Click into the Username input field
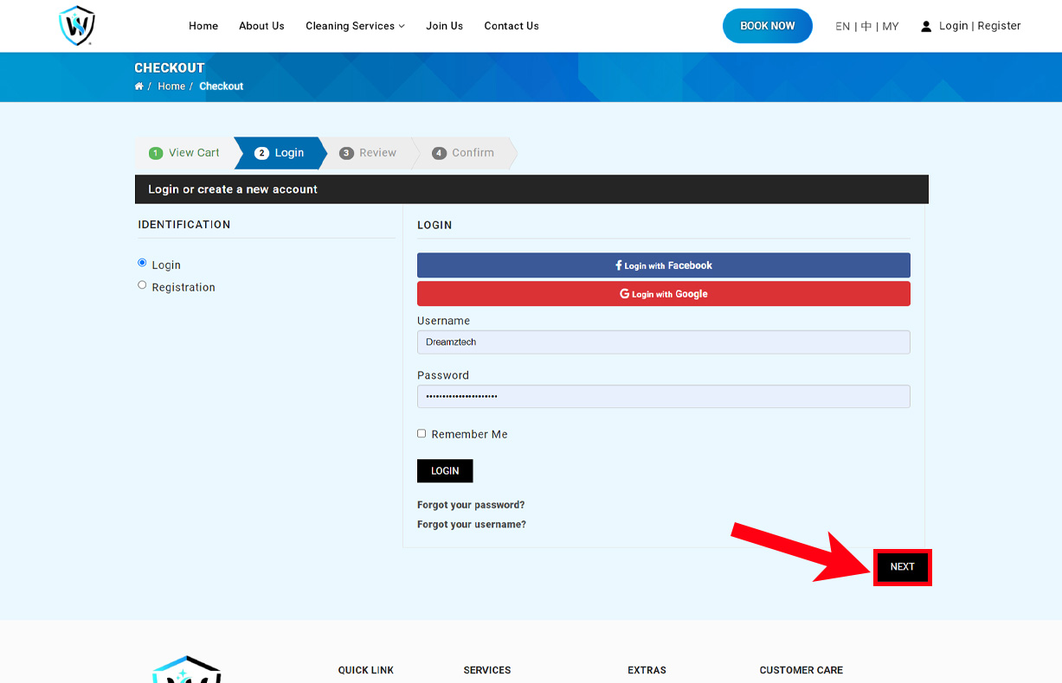 [663, 342]
